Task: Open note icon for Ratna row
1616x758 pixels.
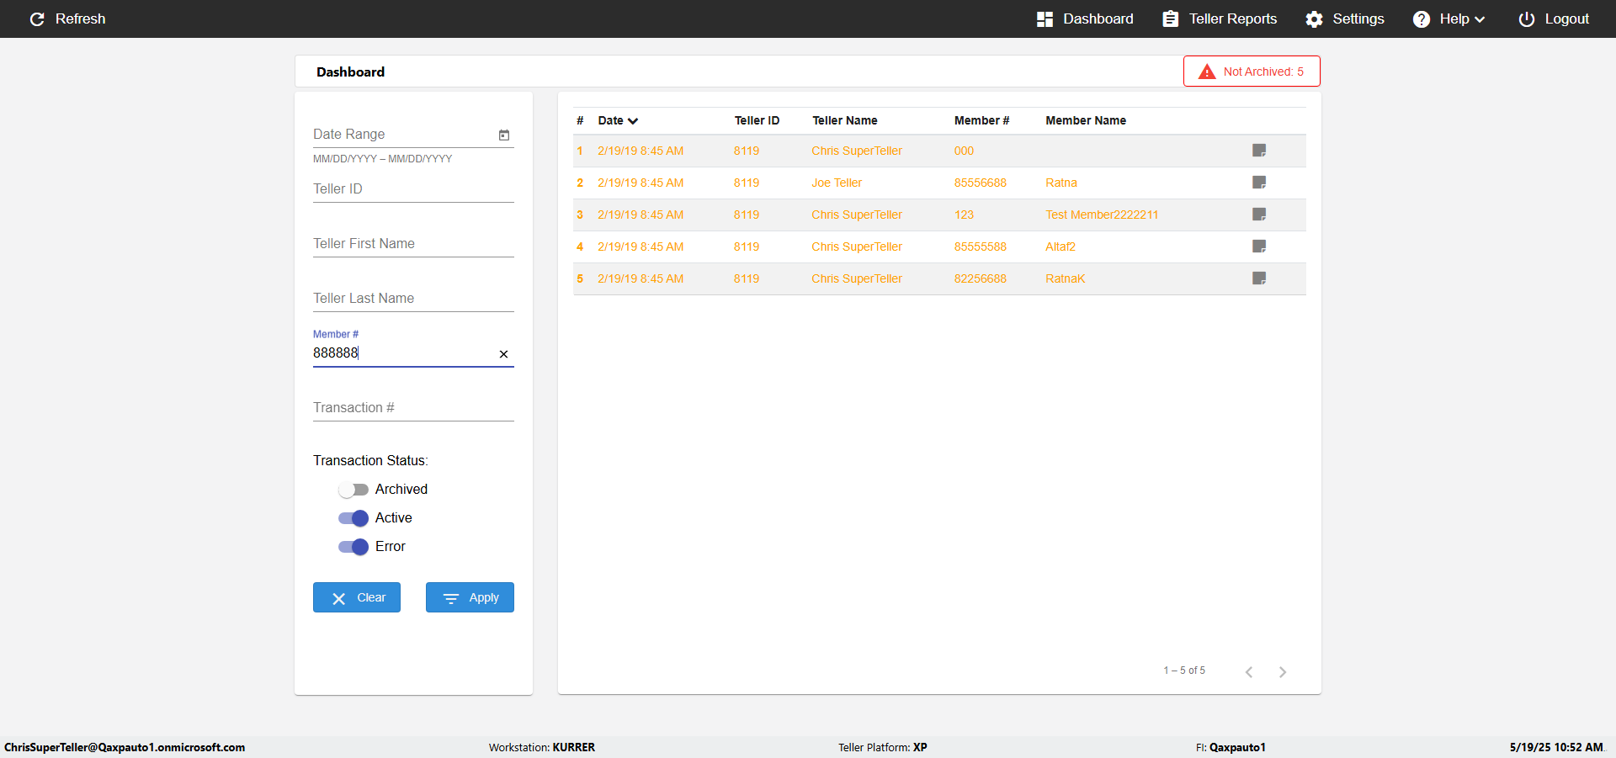Action: coord(1259,183)
